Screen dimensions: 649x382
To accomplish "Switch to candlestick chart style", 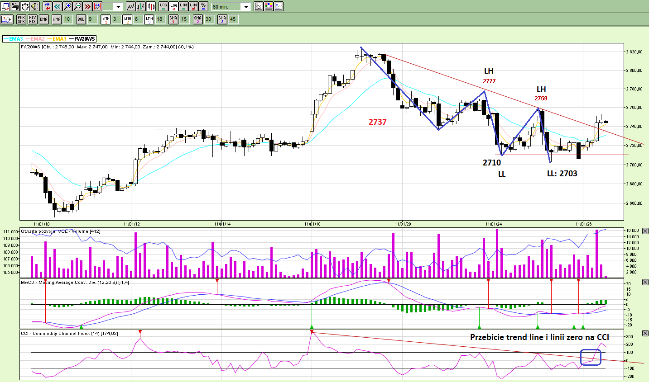I will (151, 6).
